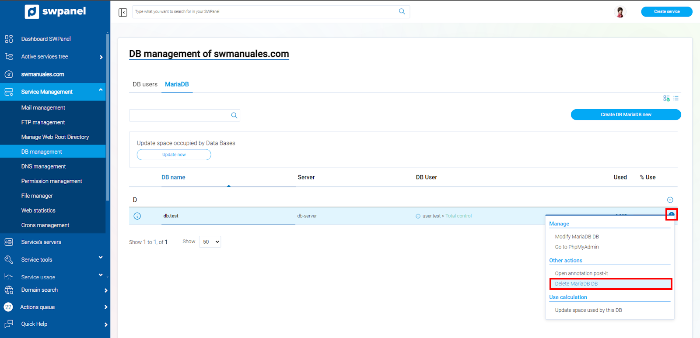Collapse the D group with minus icon
The width and height of the screenshot is (700, 338).
pyautogui.click(x=670, y=200)
